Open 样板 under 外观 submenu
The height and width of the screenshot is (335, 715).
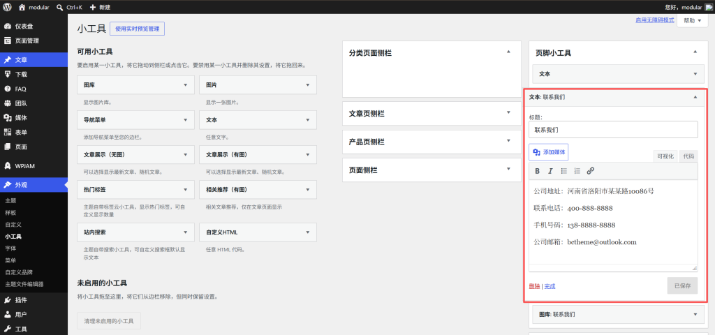[x=11, y=213]
